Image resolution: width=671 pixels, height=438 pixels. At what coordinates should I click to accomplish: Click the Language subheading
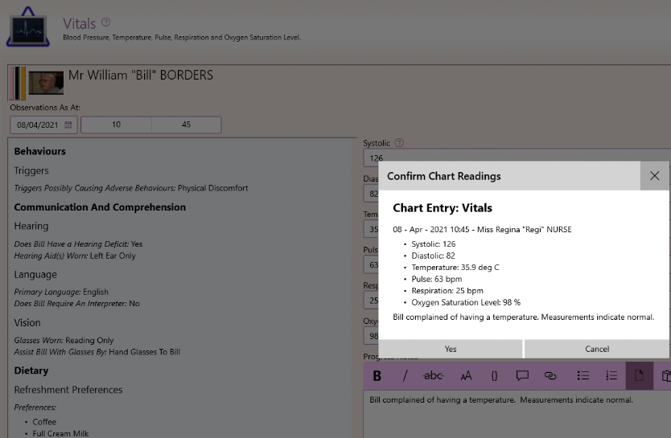click(x=35, y=274)
